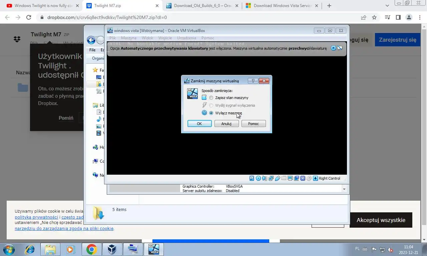Click the display monitor icon in VirtualBox status bar

click(x=290, y=178)
